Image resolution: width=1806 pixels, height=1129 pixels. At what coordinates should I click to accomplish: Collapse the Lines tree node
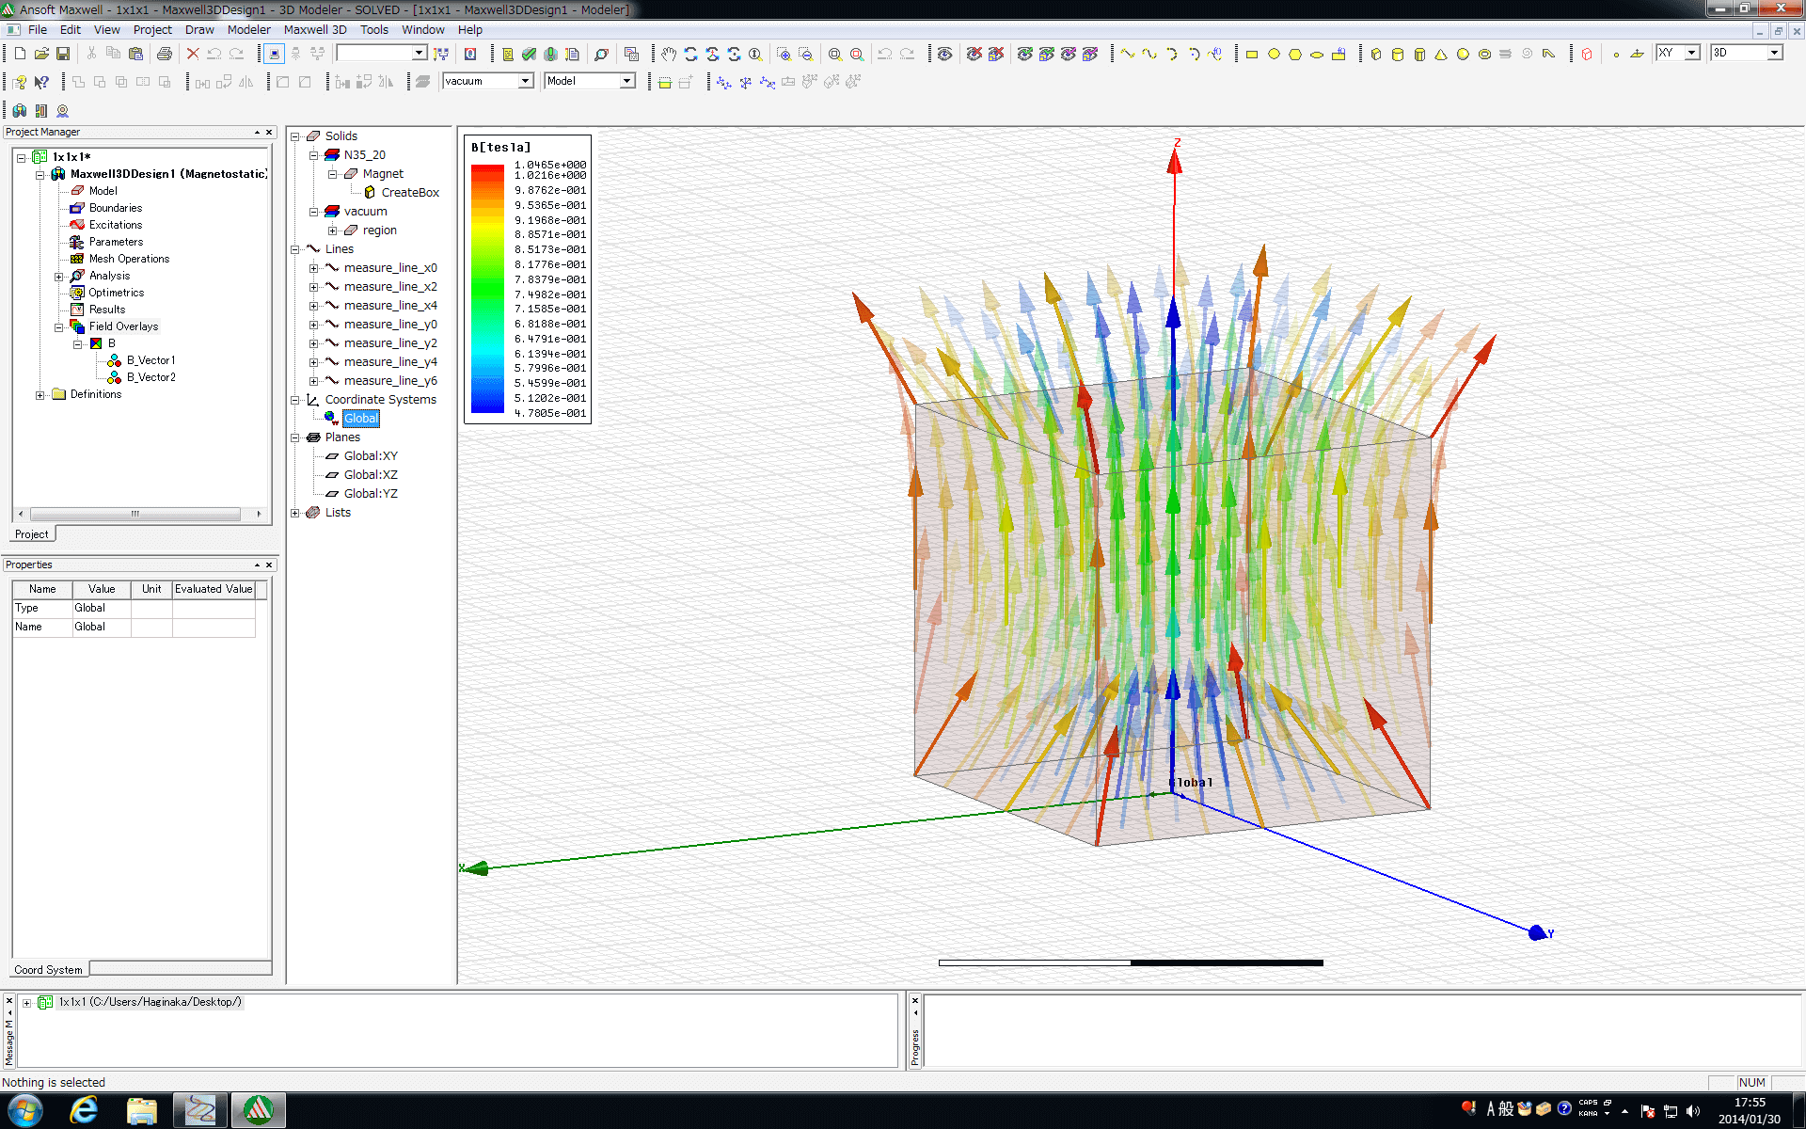pyautogui.click(x=295, y=249)
